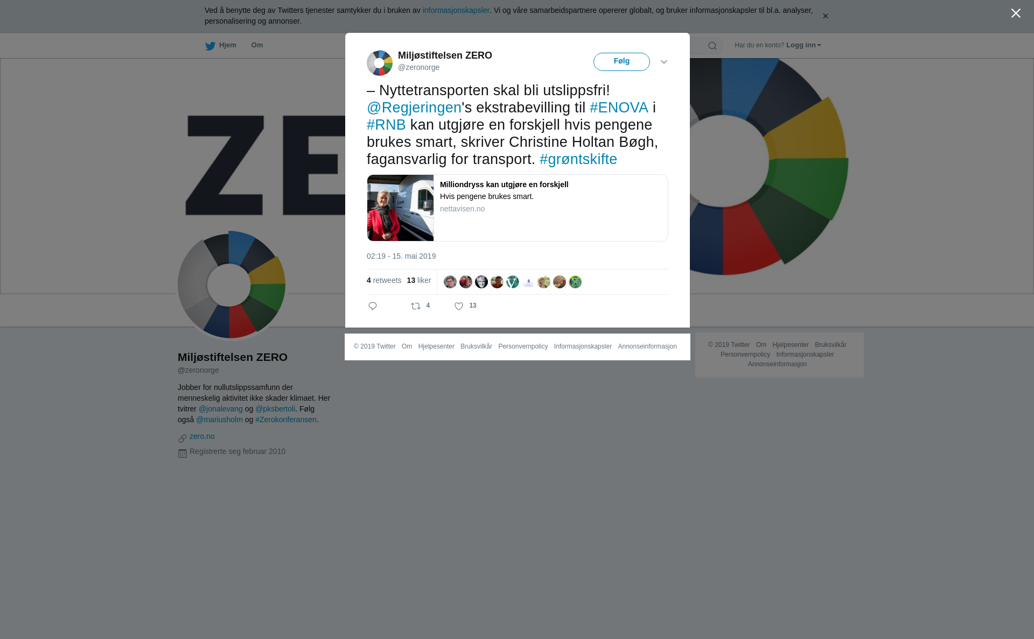The height and width of the screenshot is (639, 1034).
Task: Click the green X liker avatar
Action: [575, 282]
